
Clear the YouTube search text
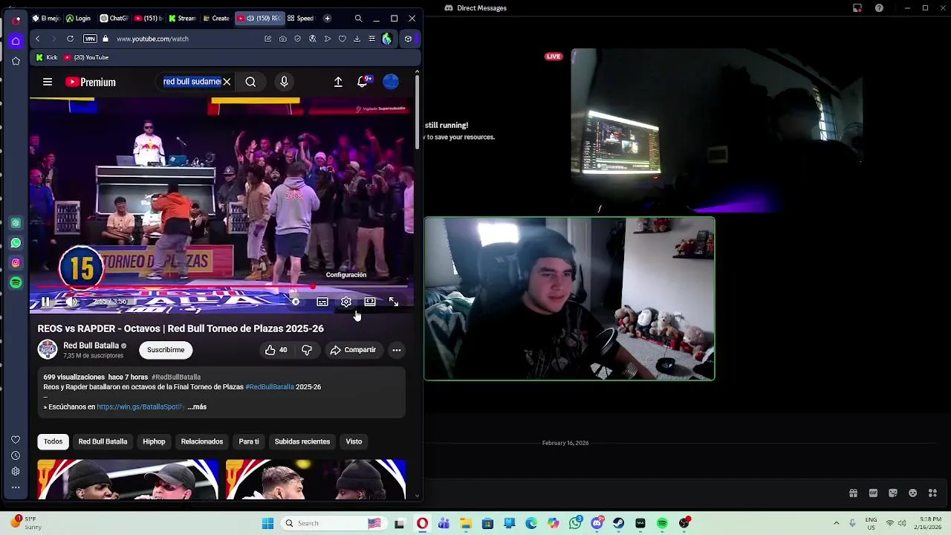[x=227, y=82]
